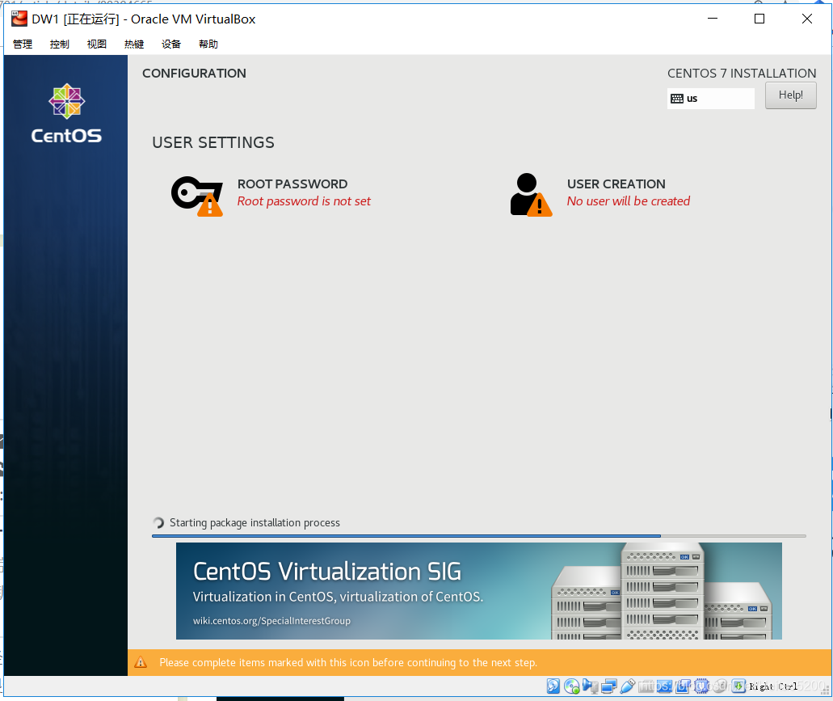This screenshot has width=833, height=701.
Task: Click the hard disk activity status icon
Action: [x=553, y=686]
